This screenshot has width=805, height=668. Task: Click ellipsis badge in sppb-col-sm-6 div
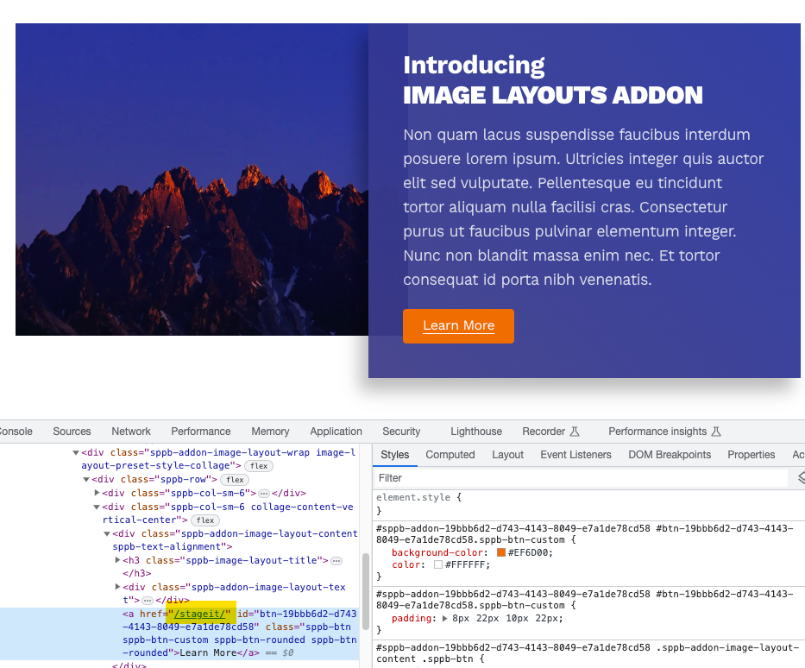pos(264,494)
